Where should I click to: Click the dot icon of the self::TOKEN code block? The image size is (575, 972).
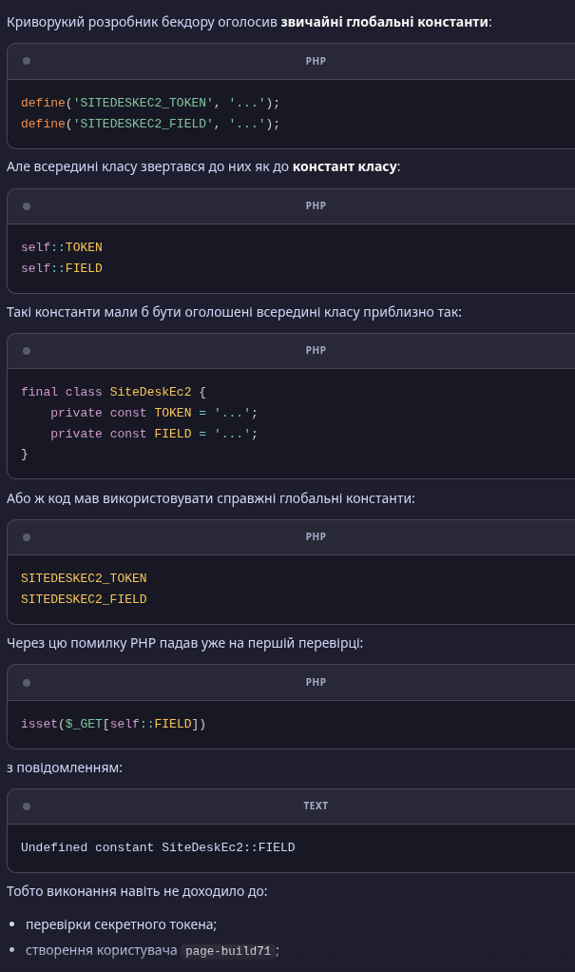coord(27,205)
